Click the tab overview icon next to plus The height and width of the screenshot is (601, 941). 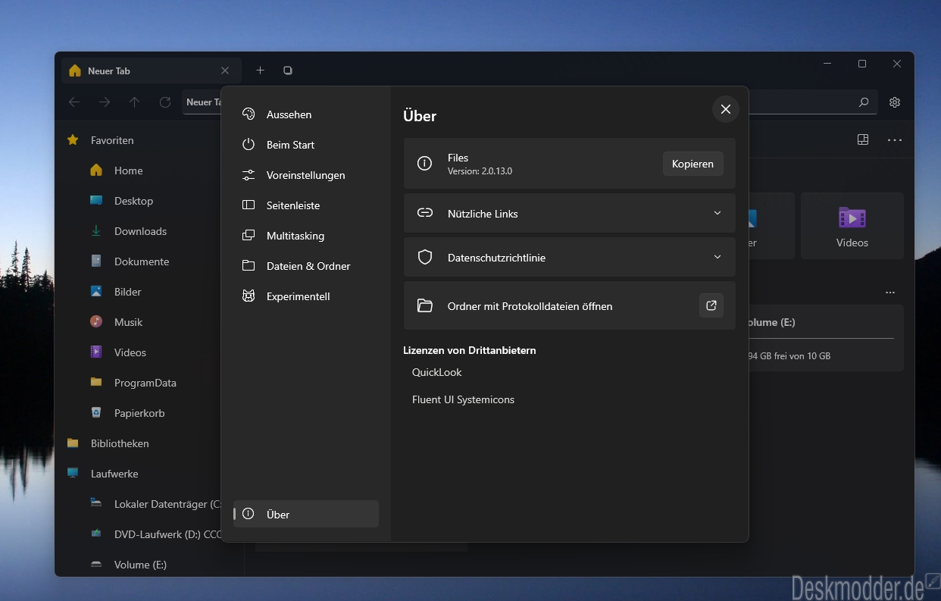click(x=288, y=70)
